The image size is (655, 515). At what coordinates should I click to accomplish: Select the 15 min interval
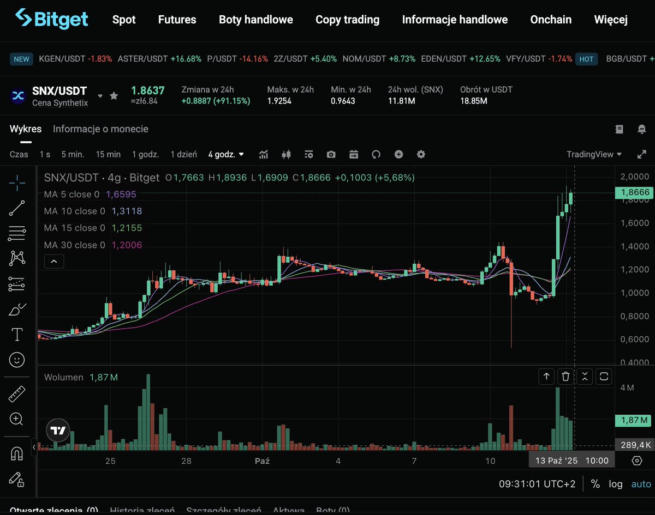[x=108, y=154]
